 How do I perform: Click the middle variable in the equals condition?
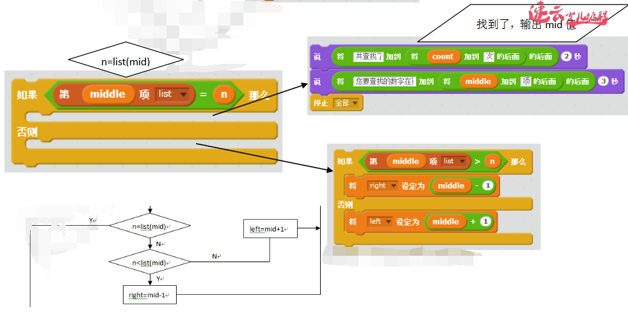[108, 95]
